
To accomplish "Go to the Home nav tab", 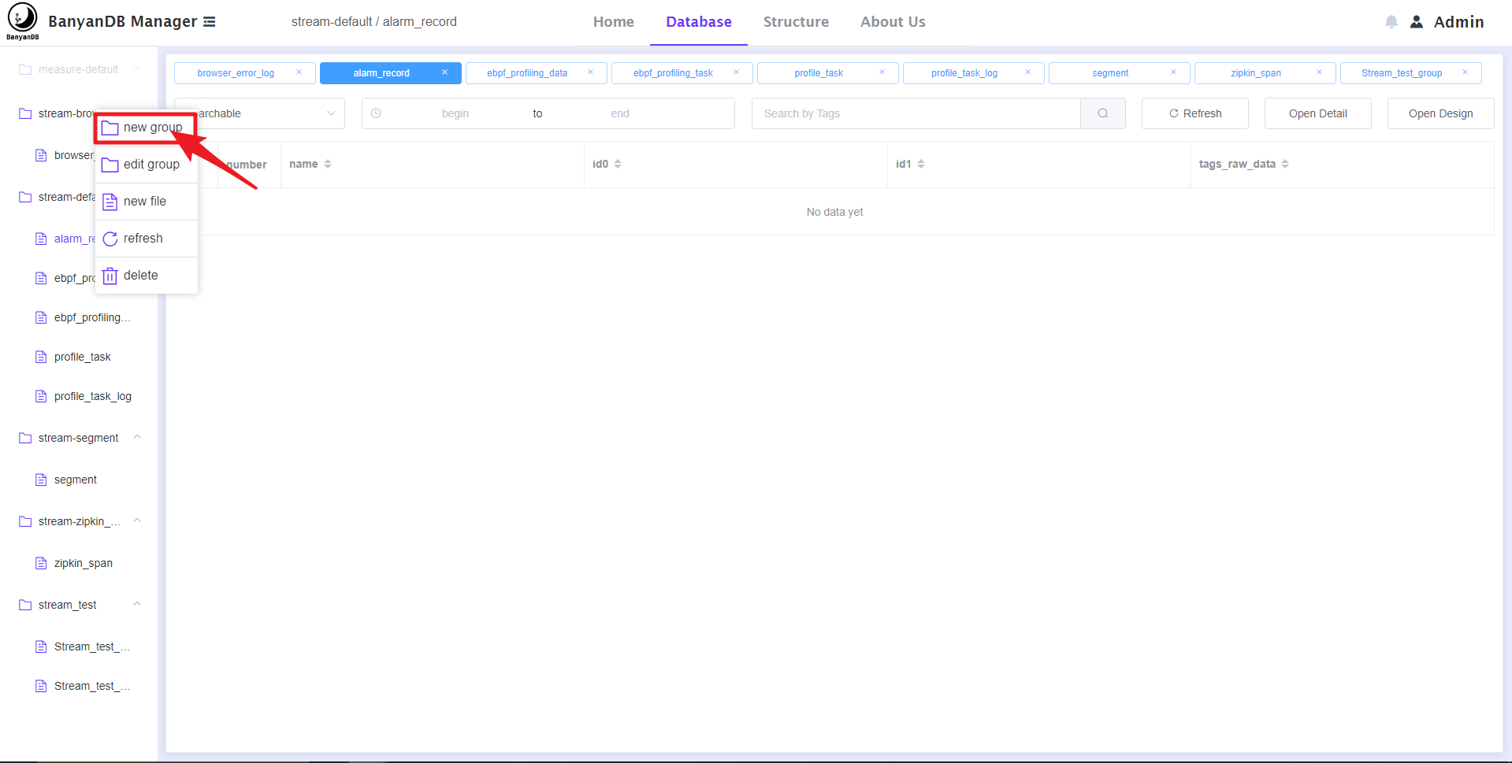I will (614, 22).
